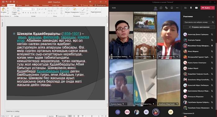The image size is (217, 117).
Task: Open the share content tray icon
Action: click(172, 8)
